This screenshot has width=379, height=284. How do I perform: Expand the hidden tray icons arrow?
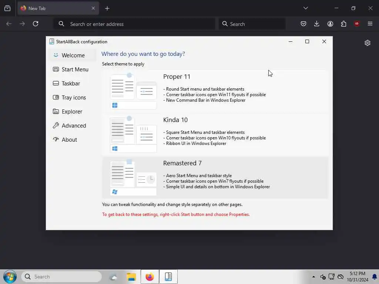tap(313, 277)
